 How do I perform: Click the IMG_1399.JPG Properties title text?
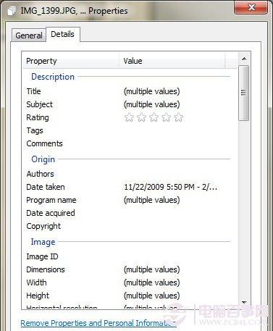coord(74,11)
